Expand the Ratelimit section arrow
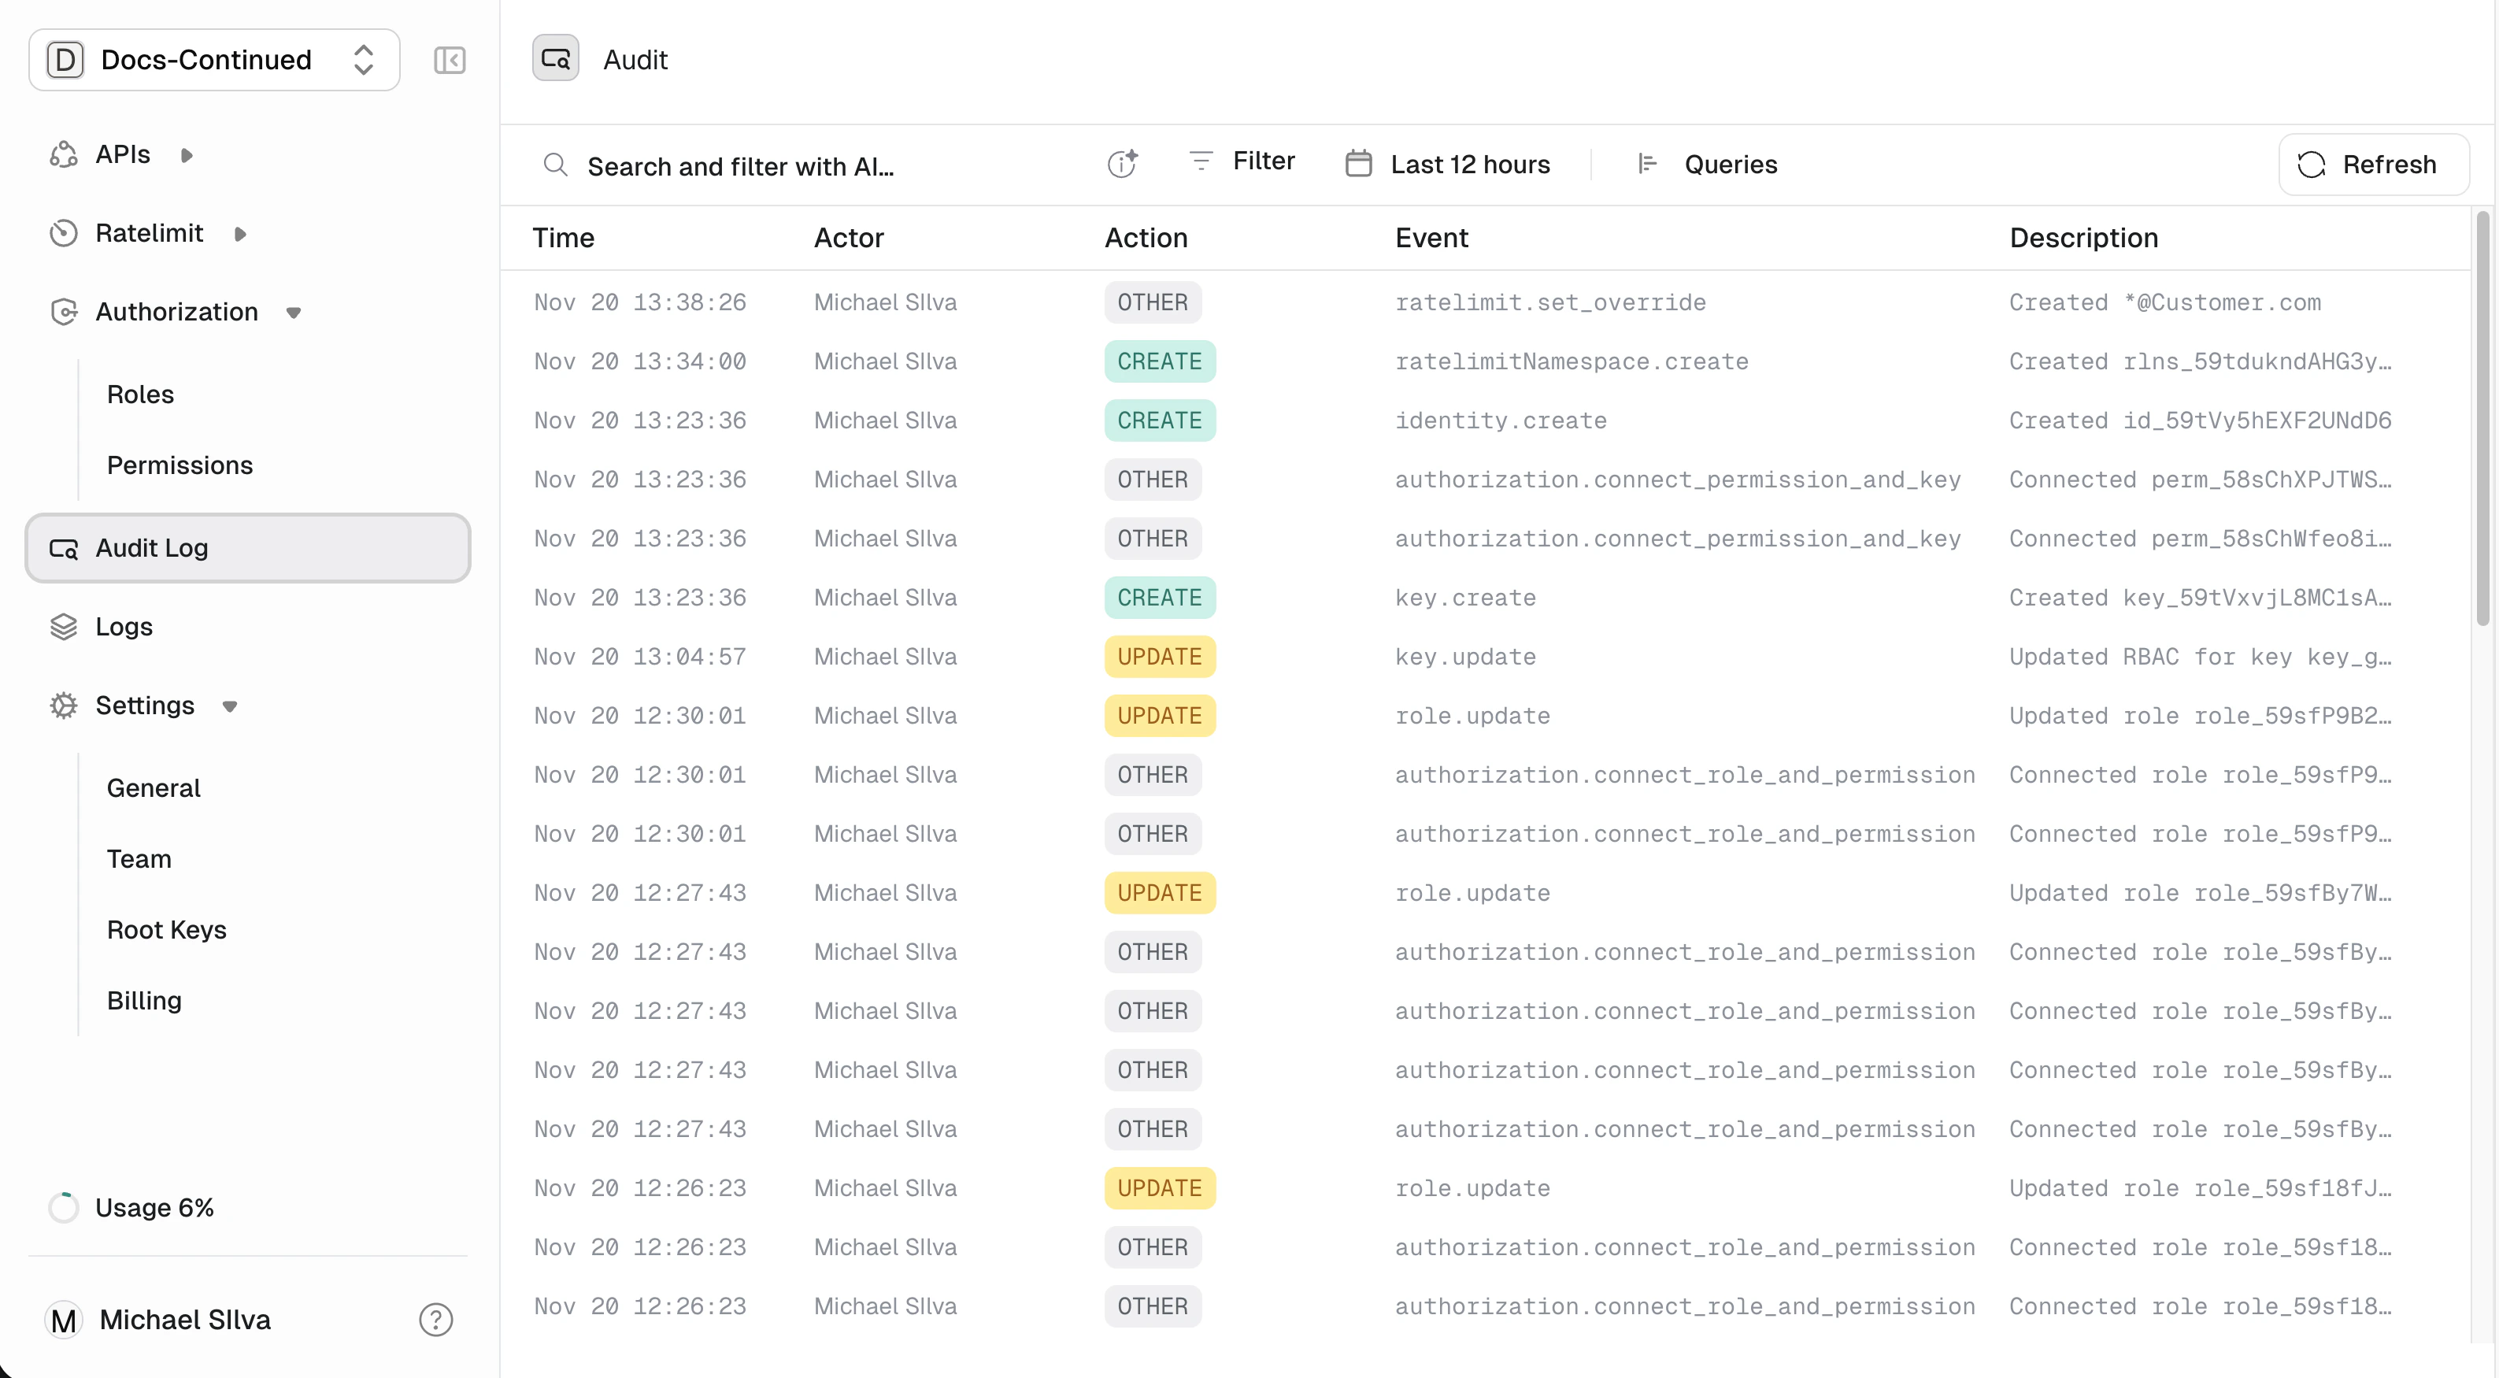 [x=241, y=234]
